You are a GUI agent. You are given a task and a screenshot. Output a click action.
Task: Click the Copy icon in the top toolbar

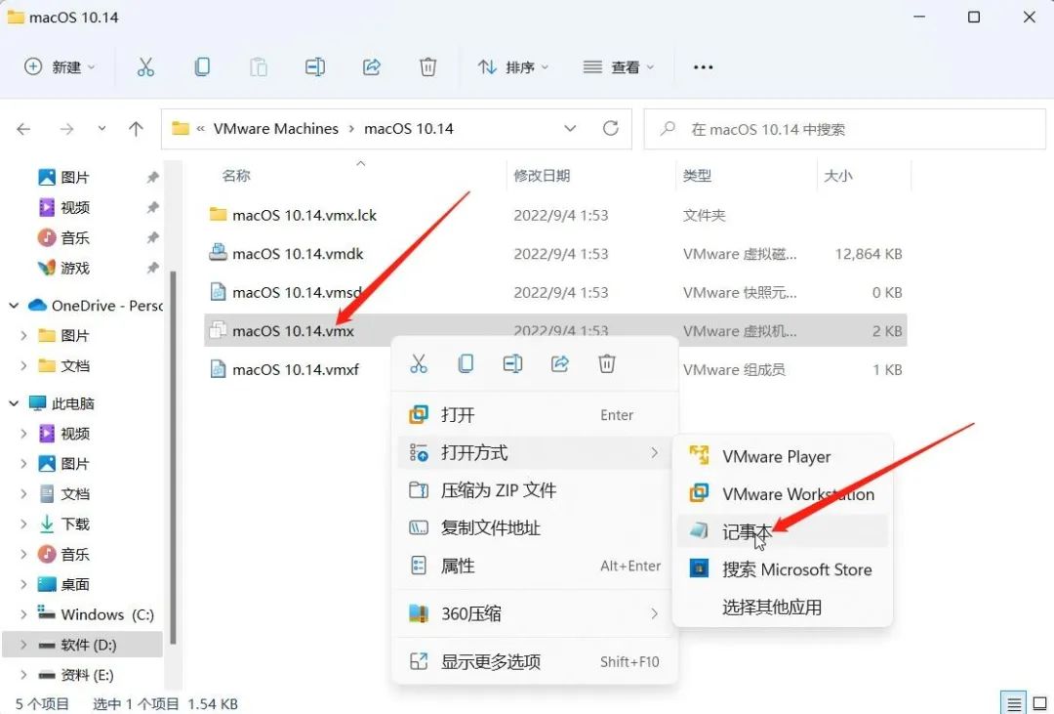pyautogui.click(x=202, y=66)
